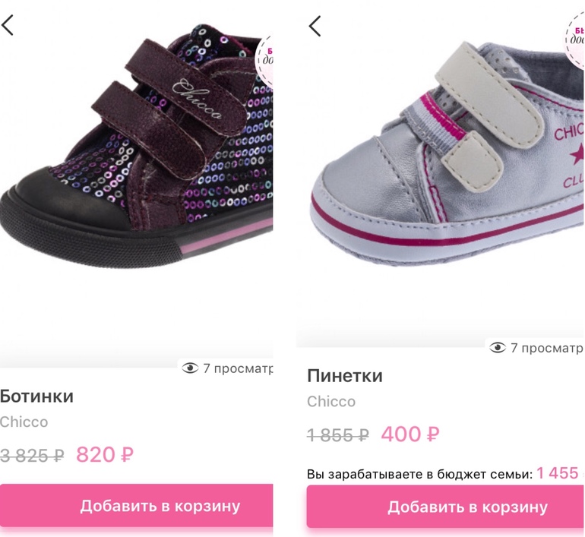Click the pink 400 ₽ sale price

point(410,434)
